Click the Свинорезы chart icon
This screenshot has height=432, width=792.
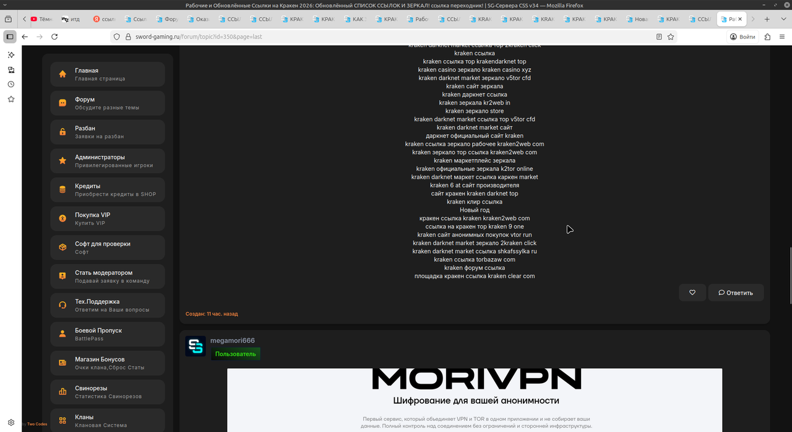click(x=62, y=392)
